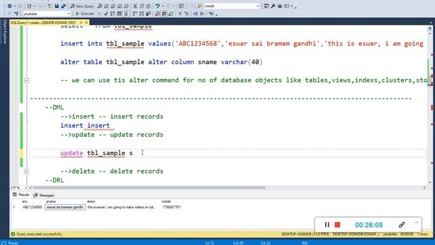This screenshot has height=245, width=435.
Task: Undo the last edit
Action: pyautogui.click(x=157, y=6)
